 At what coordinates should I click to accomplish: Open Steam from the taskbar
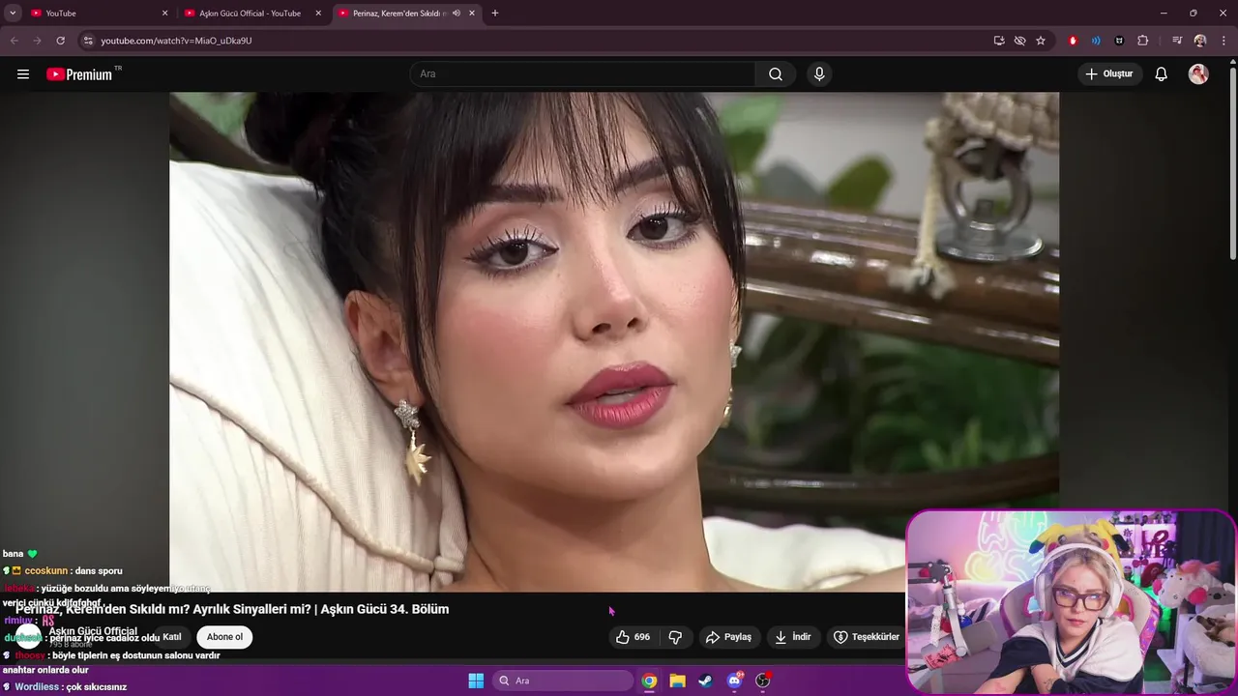706,681
